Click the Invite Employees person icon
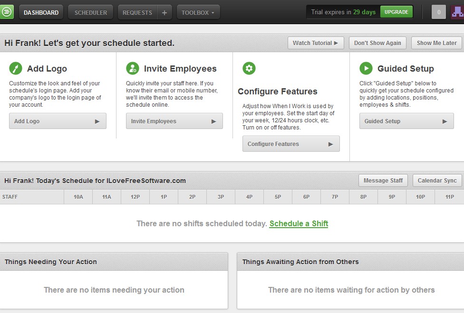 point(132,68)
